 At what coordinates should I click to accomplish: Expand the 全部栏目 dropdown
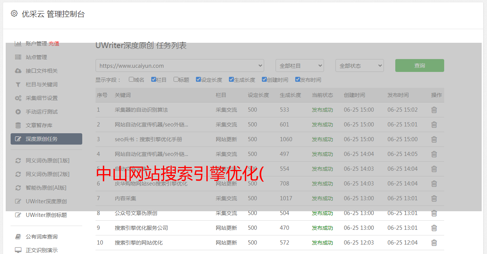299,65
